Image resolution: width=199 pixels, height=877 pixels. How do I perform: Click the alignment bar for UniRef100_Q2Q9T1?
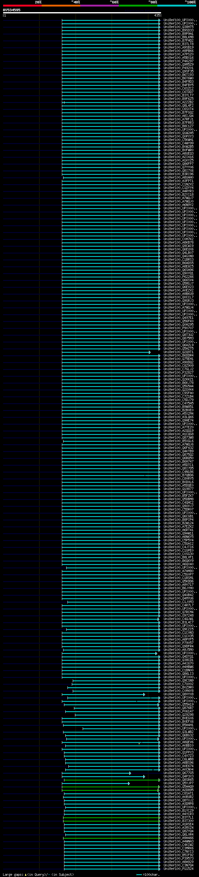[x=106, y=352]
